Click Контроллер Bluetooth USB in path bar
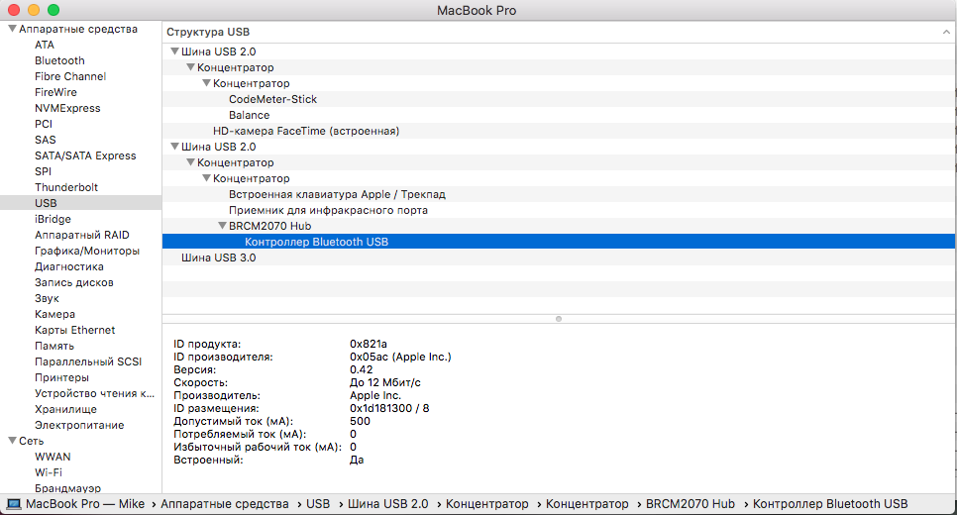The height and width of the screenshot is (515, 957). point(830,504)
